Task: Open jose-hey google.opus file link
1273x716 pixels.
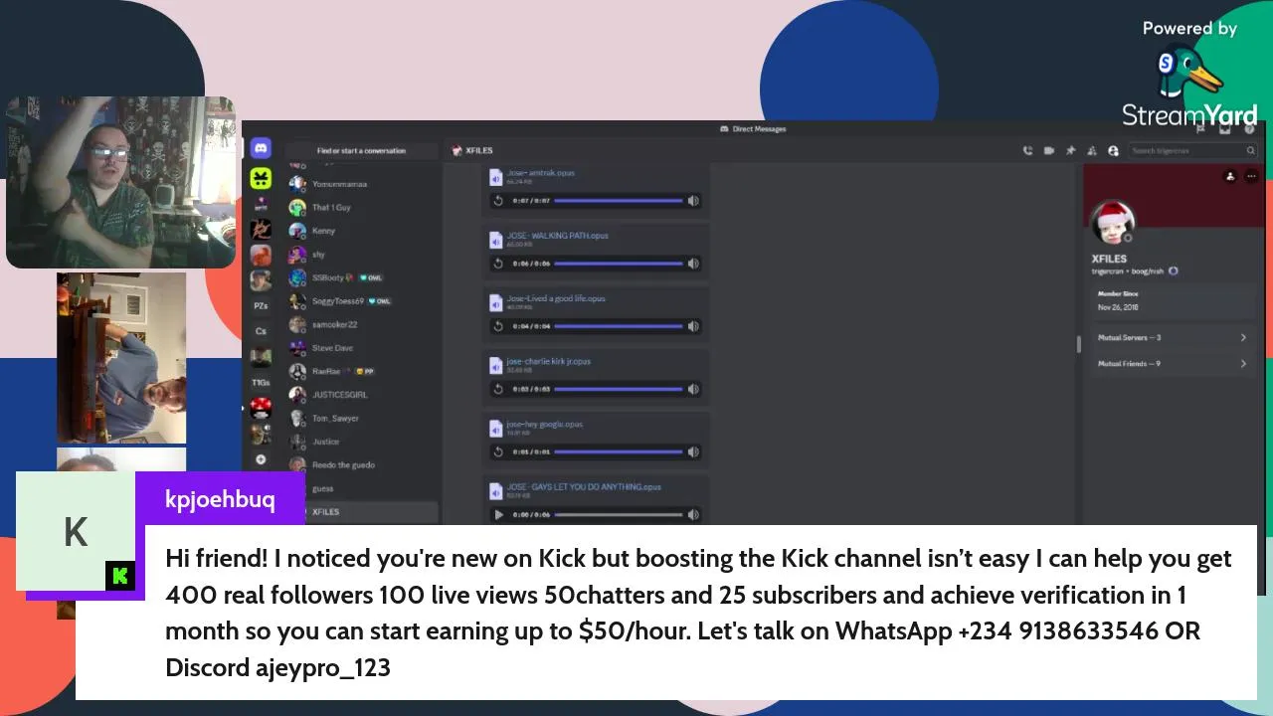Action: pyautogui.click(x=544, y=424)
